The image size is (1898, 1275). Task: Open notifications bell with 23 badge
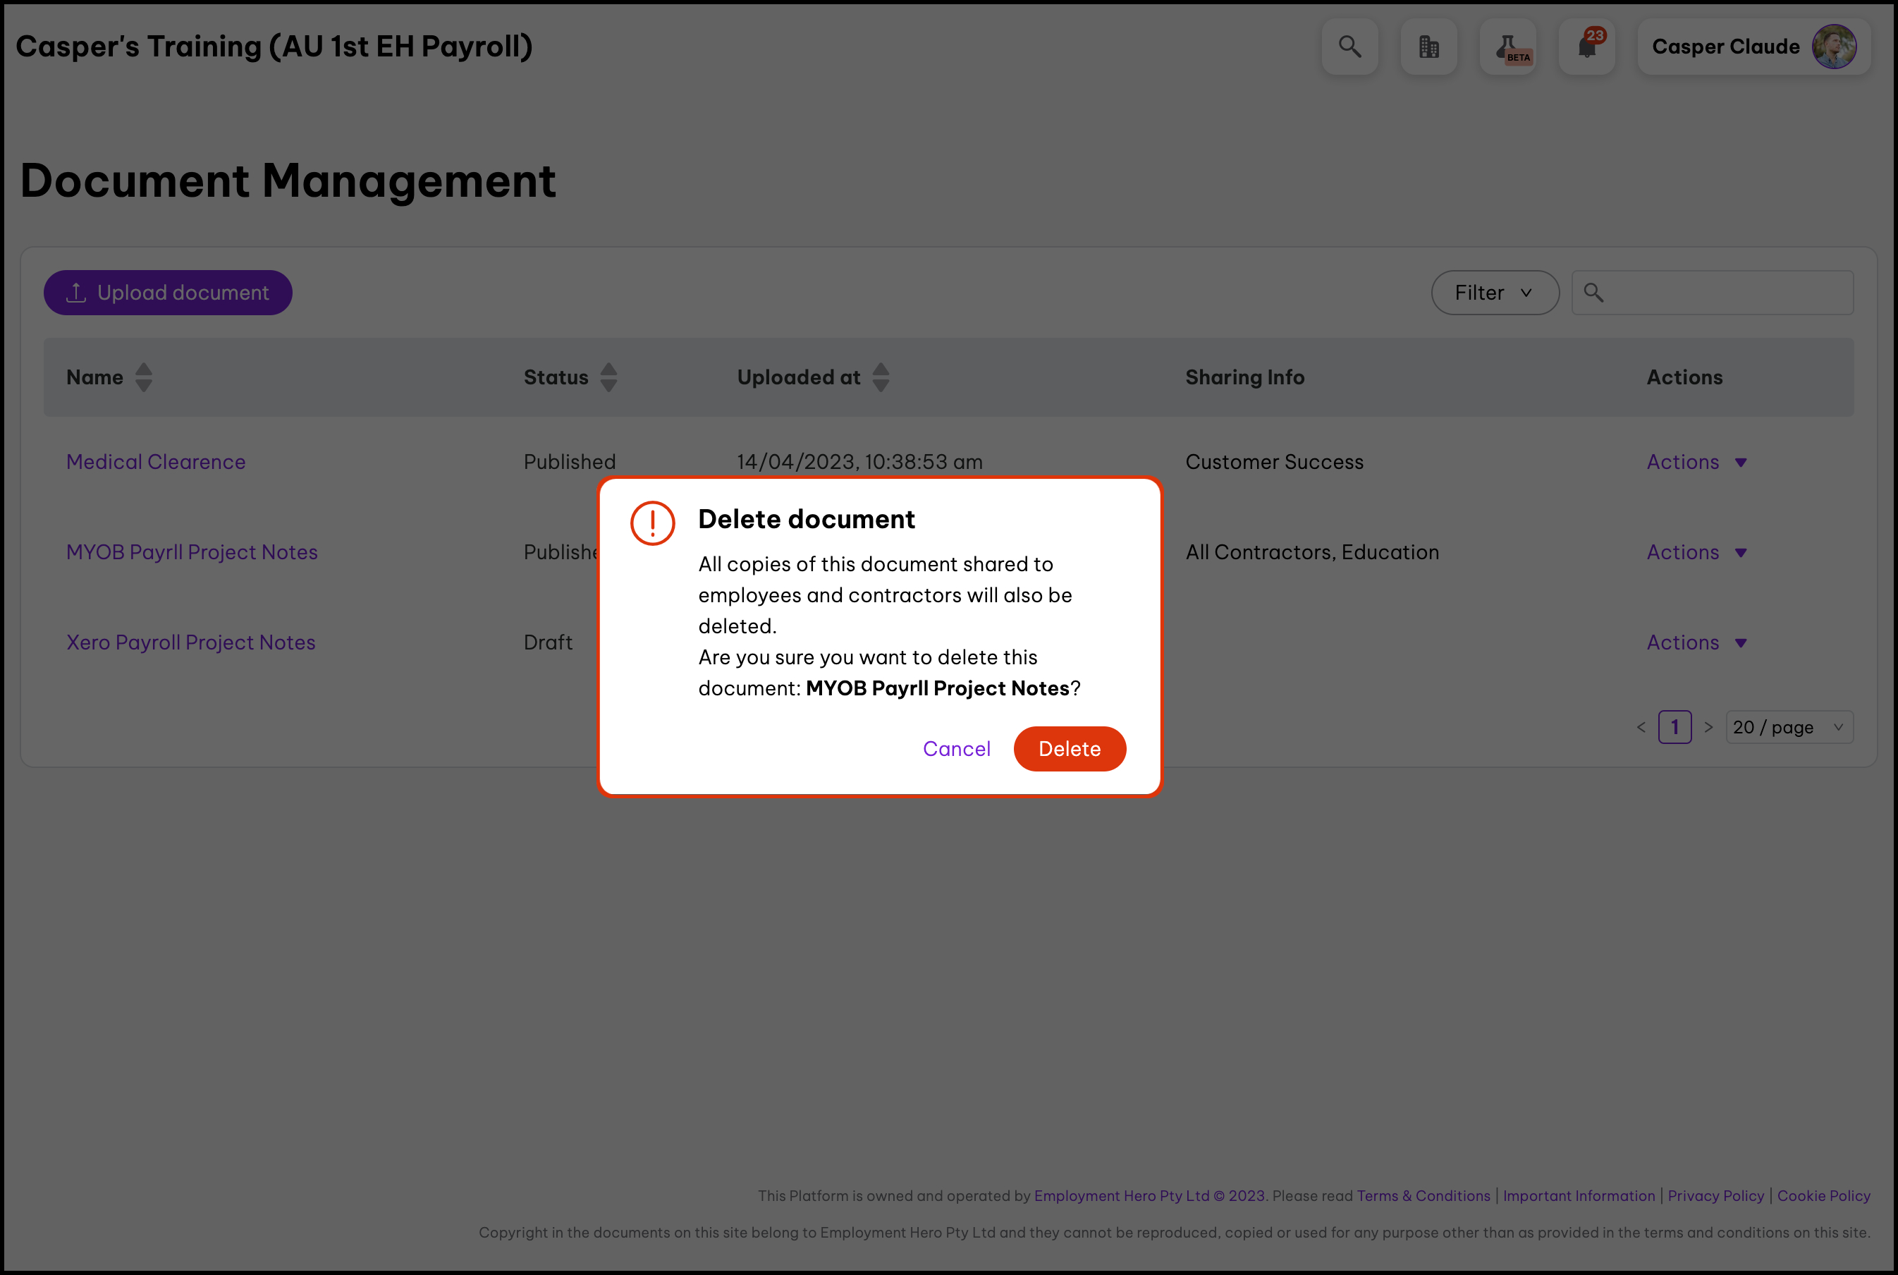[1586, 47]
